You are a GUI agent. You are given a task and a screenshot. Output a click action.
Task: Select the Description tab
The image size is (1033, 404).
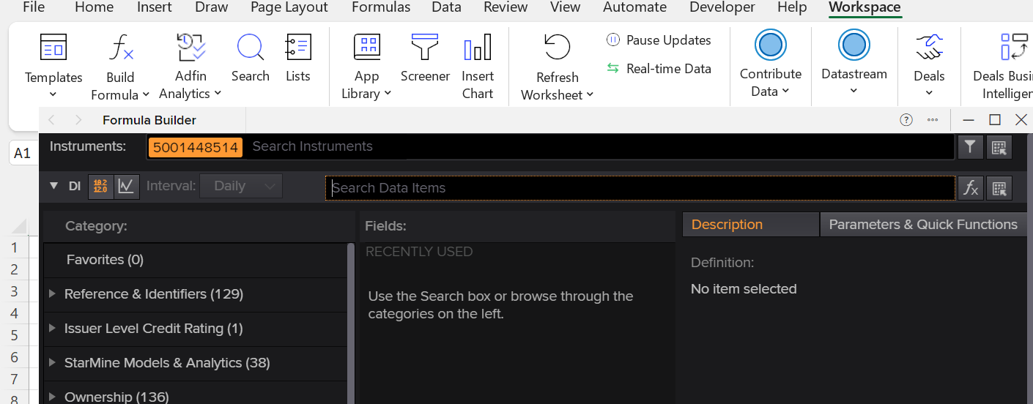pyautogui.click(x=750, y=225)
